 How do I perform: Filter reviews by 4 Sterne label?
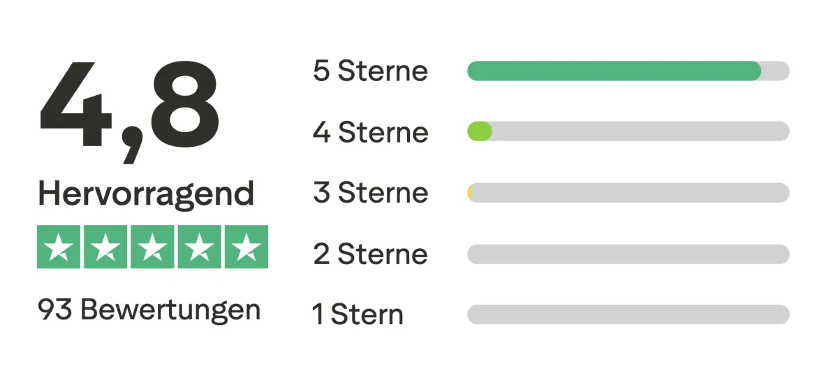[x=370, y=132]
